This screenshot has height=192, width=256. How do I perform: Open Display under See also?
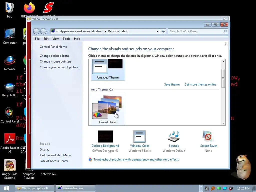coord(44,149)
